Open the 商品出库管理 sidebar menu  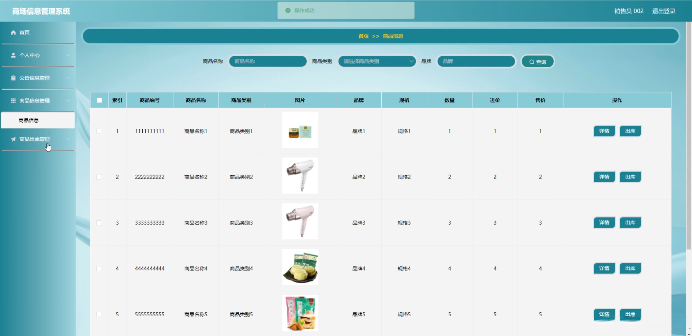tap(38, 139)
